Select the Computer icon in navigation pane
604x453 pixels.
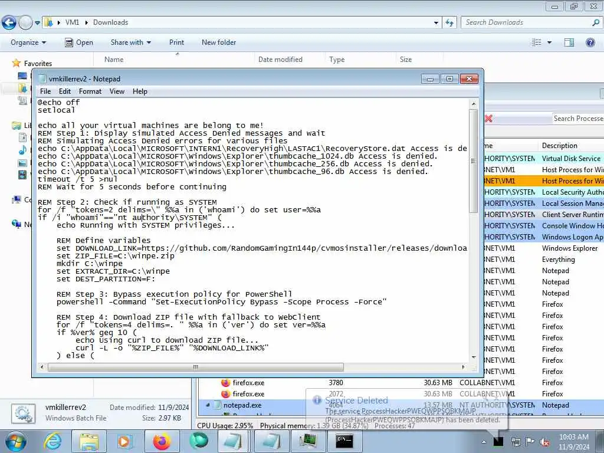tap(17, 199)
